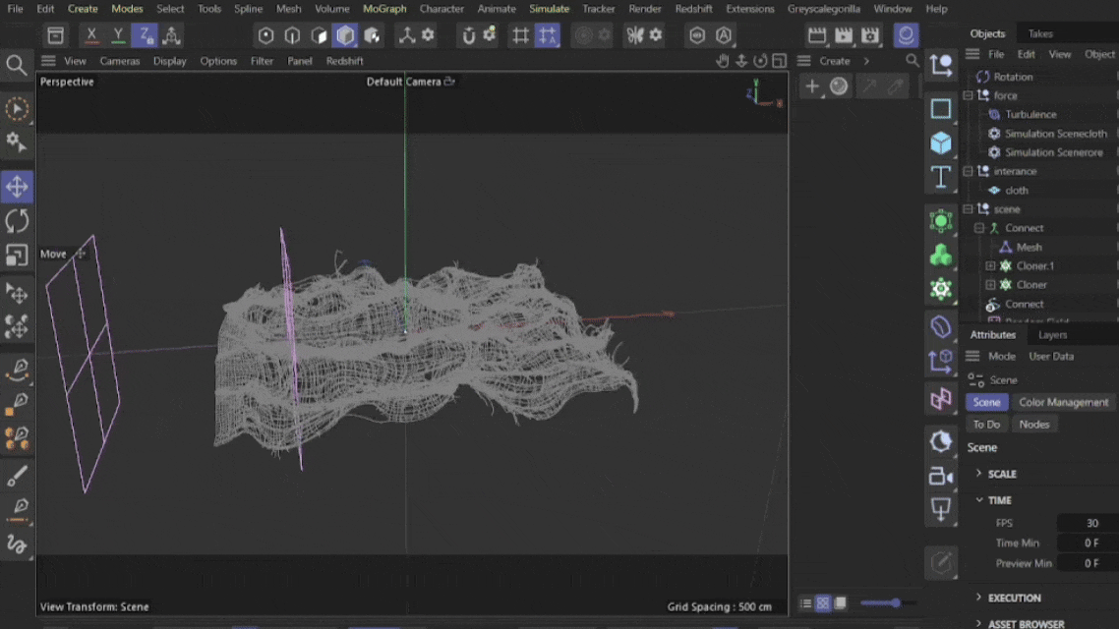Select the Move tool in the left toolbar
The width and height of the screenshot is (1119, 629).
point(17,186)
